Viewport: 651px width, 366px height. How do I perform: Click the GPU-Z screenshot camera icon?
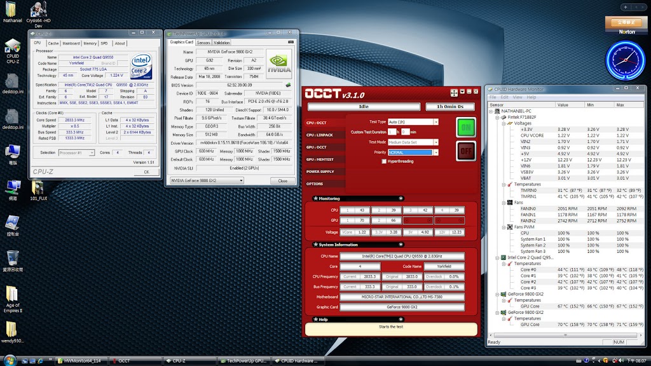tap(291, 42)
